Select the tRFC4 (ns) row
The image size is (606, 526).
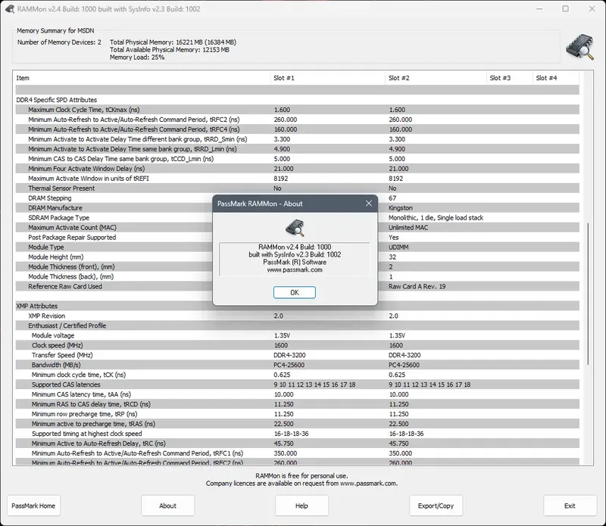click(x=297, y=129)
